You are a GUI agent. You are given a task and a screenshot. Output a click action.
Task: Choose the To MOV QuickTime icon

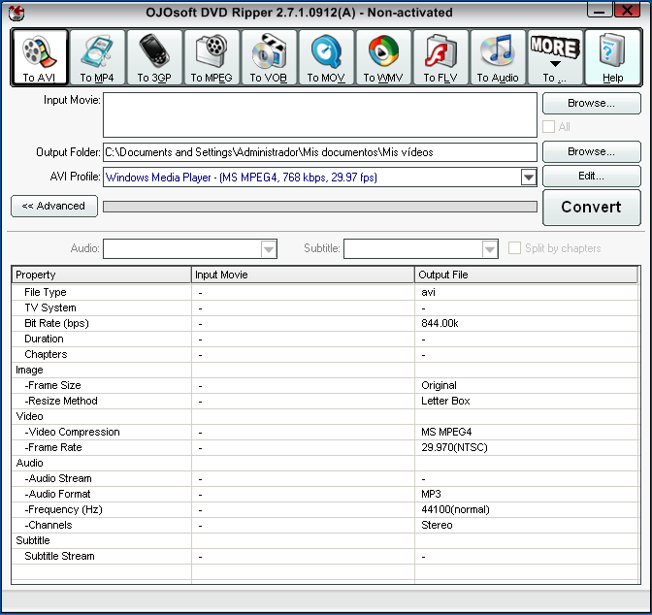(x=326, y=57)
